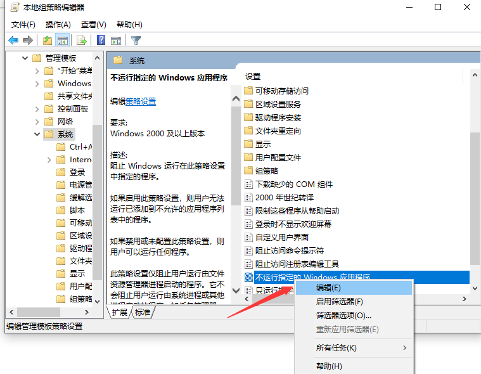Viewport: 481px width, 374px height.
Task: Click the 策略设置 link
Action: coord(141,101)
